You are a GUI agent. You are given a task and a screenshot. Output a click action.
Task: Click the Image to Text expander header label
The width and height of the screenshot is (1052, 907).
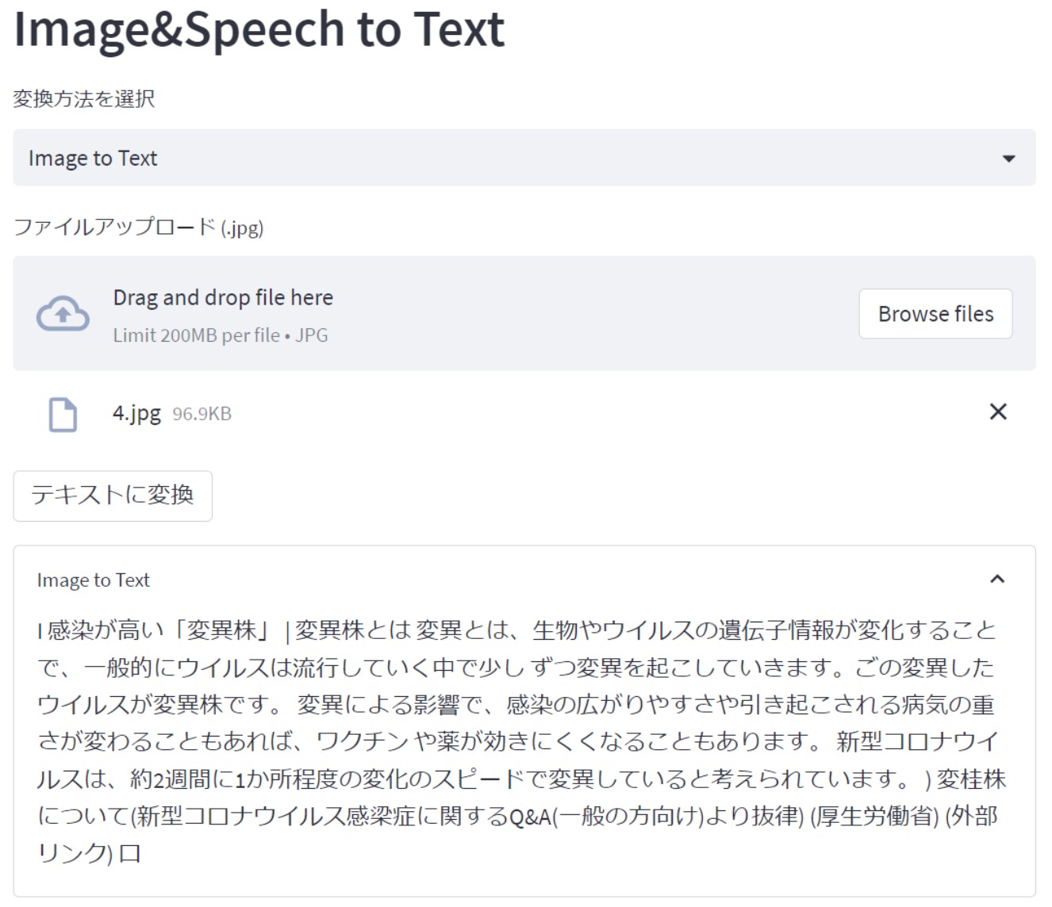point(93,580)
